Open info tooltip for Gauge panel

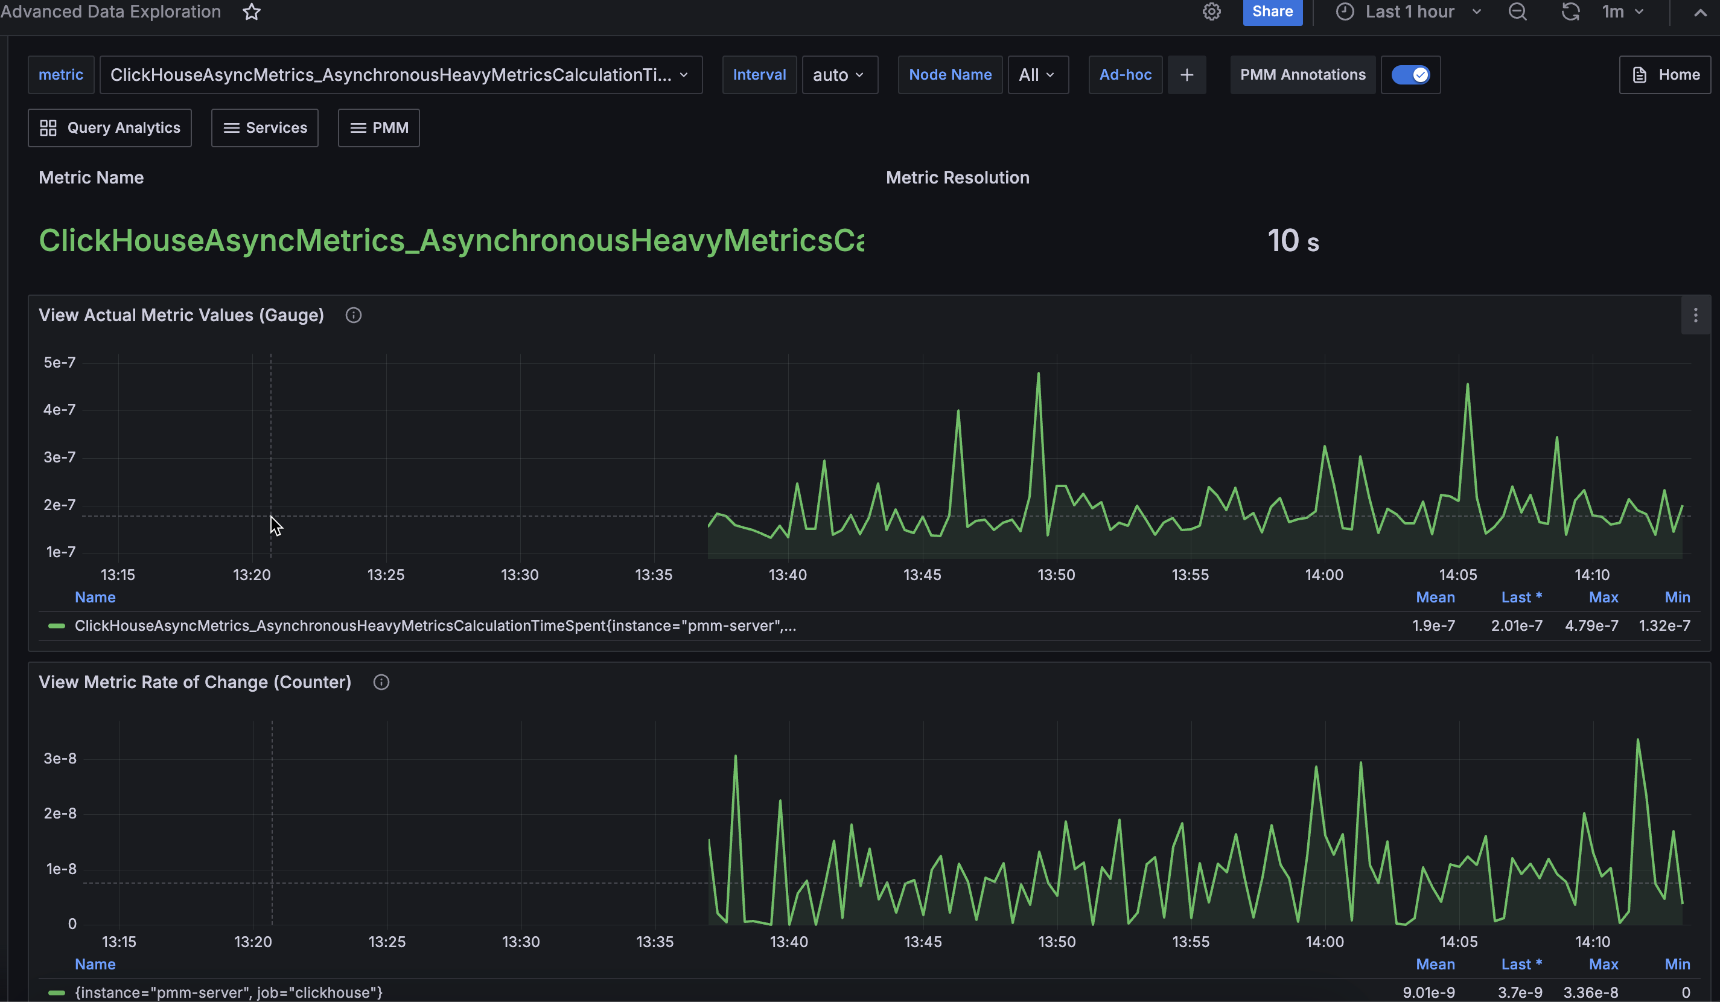353,315
